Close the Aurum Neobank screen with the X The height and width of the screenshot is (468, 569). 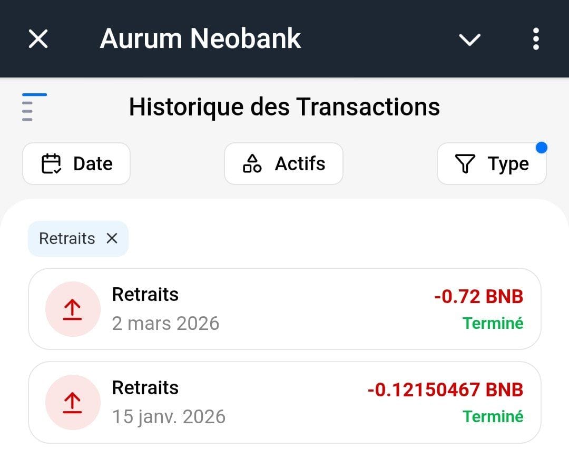37,38
